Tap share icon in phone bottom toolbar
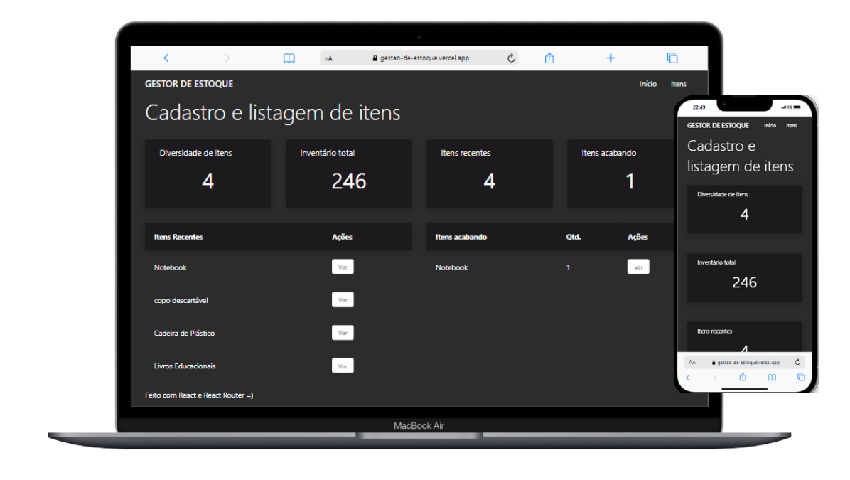 (743, 378)
